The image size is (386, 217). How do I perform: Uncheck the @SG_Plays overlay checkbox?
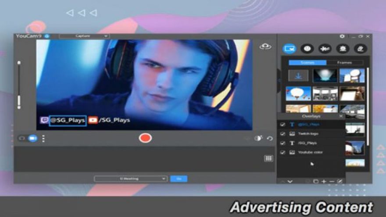[x=282, y=125]
